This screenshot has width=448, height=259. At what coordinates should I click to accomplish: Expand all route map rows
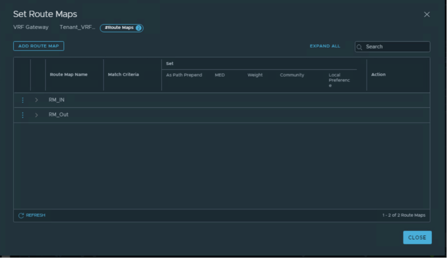pos(325,46)
